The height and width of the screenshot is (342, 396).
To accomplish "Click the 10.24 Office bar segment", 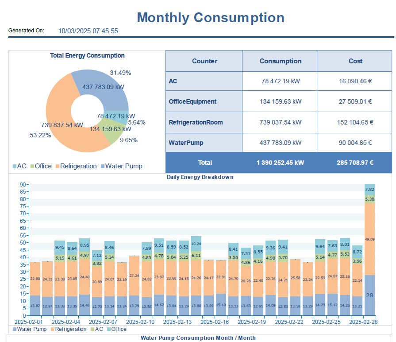I will pyautogui.click(x=196, y=244).
